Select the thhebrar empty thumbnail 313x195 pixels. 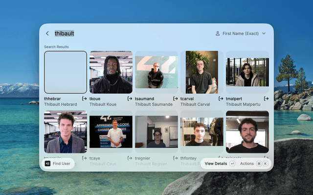[66, 72]
